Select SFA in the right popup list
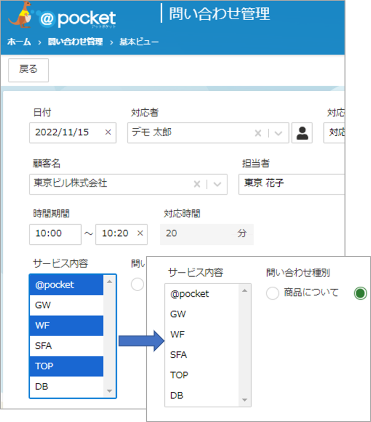Viewport: 371px width, 422px height. pos(202,355)
